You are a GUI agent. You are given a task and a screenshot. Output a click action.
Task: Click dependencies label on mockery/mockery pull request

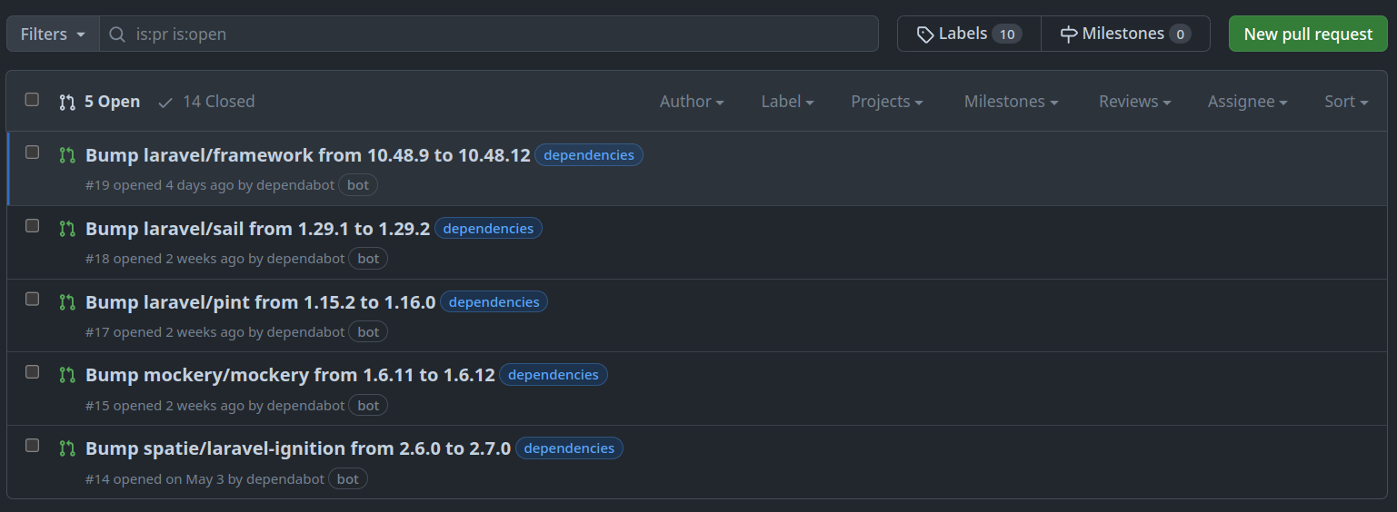click(554, 375)
